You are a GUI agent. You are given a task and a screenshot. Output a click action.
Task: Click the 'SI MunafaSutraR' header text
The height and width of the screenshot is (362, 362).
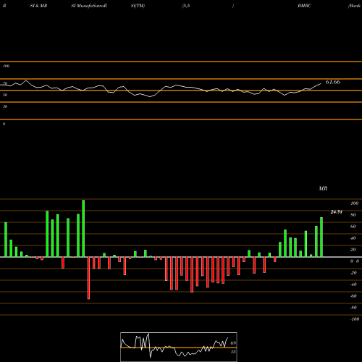click(x=89, y=6)
